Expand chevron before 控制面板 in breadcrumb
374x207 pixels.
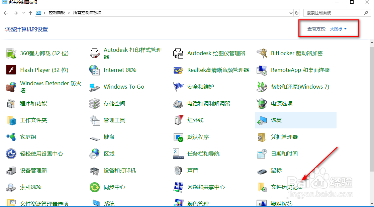click(44, 13)
